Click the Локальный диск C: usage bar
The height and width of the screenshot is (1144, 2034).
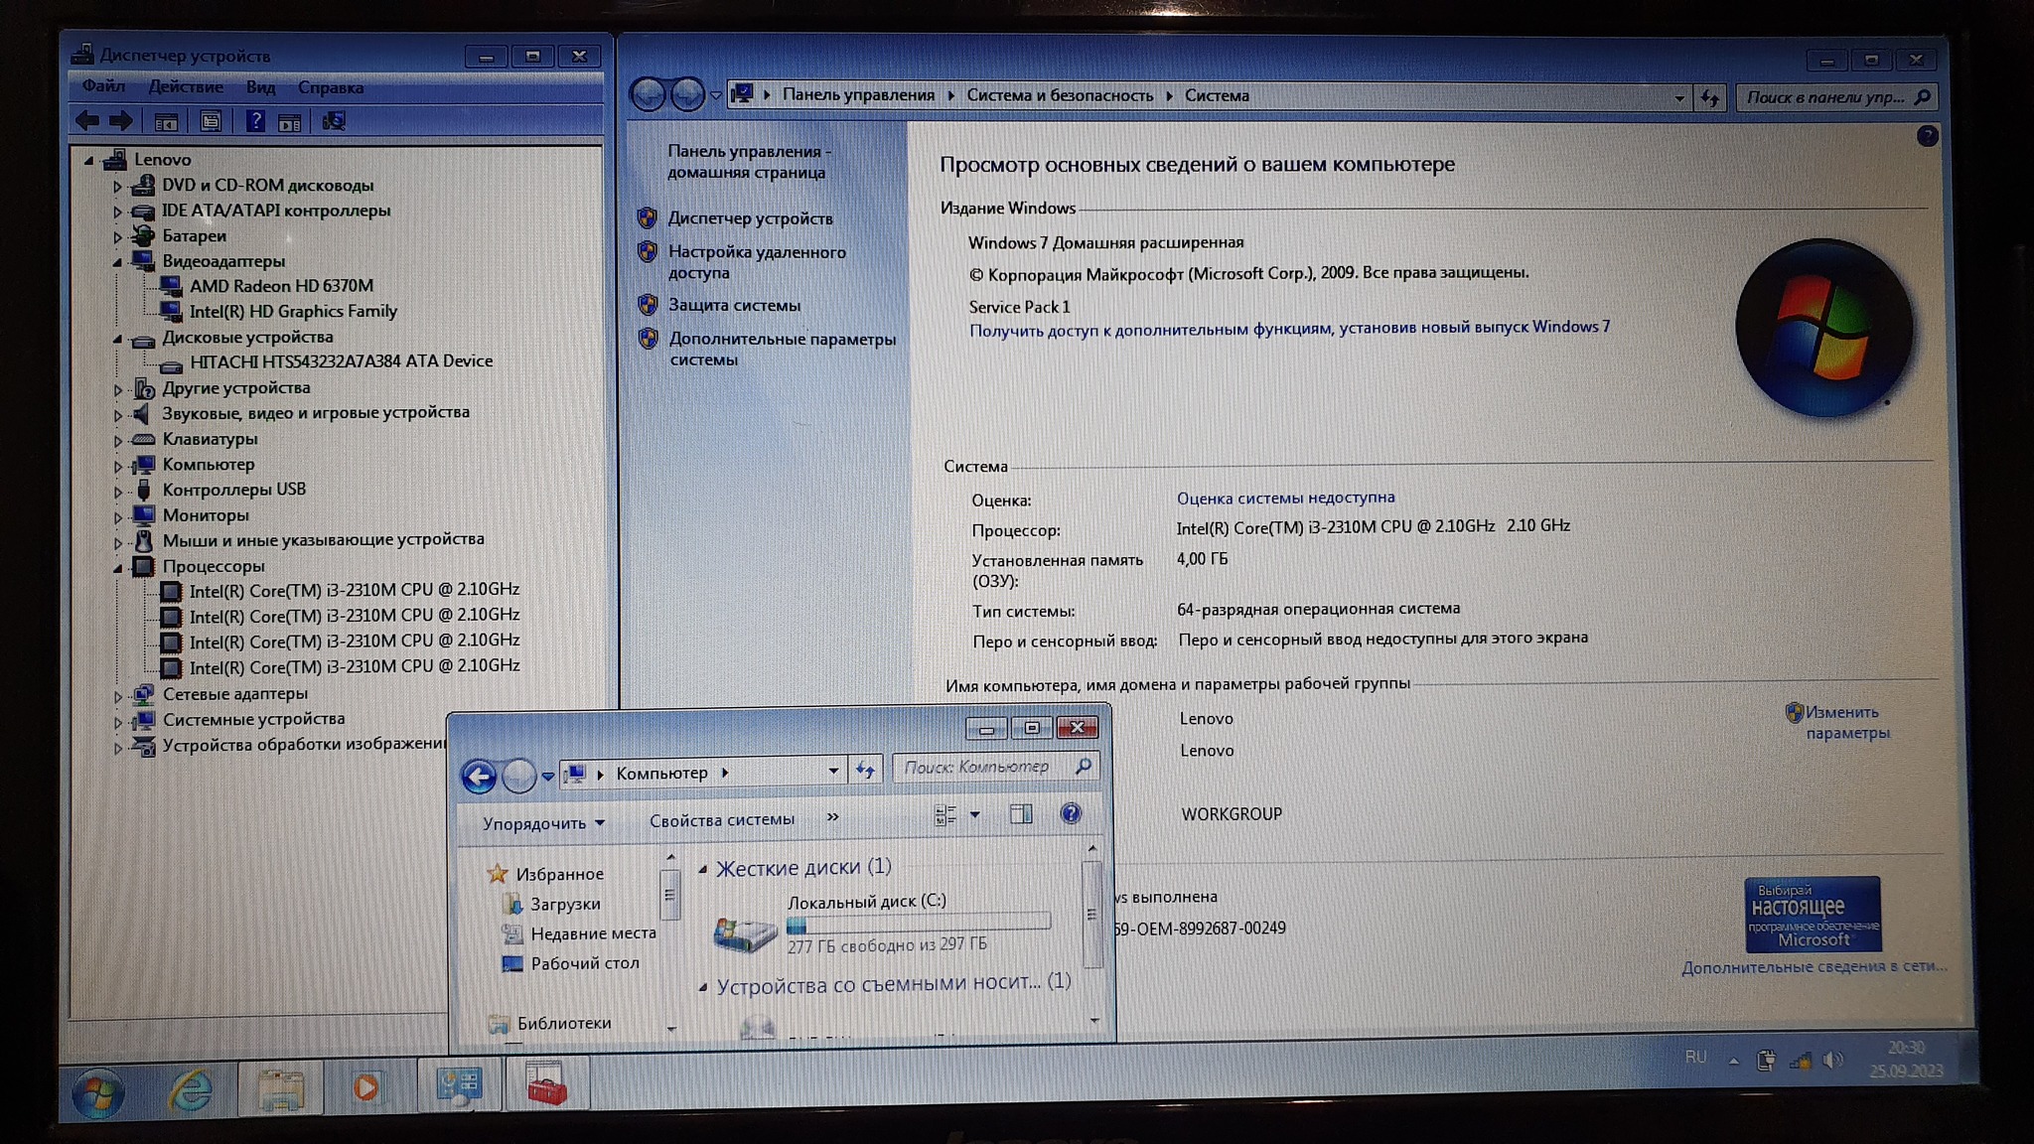click(x=918, y=925)
